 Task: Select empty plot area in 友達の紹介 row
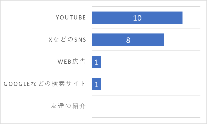tap(146, 106)
